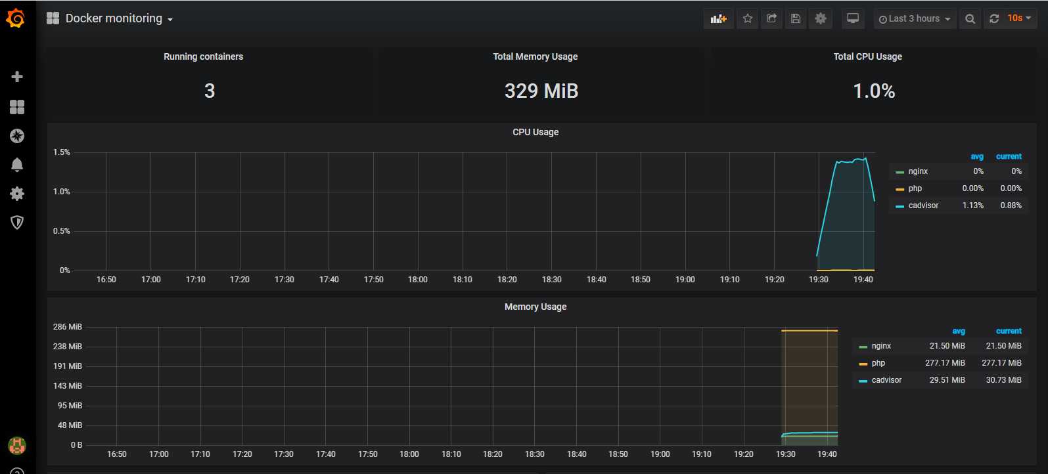Click cadvisor 30.73 MiB current memory value
1048x474 pixels.
coord(1003,380)
